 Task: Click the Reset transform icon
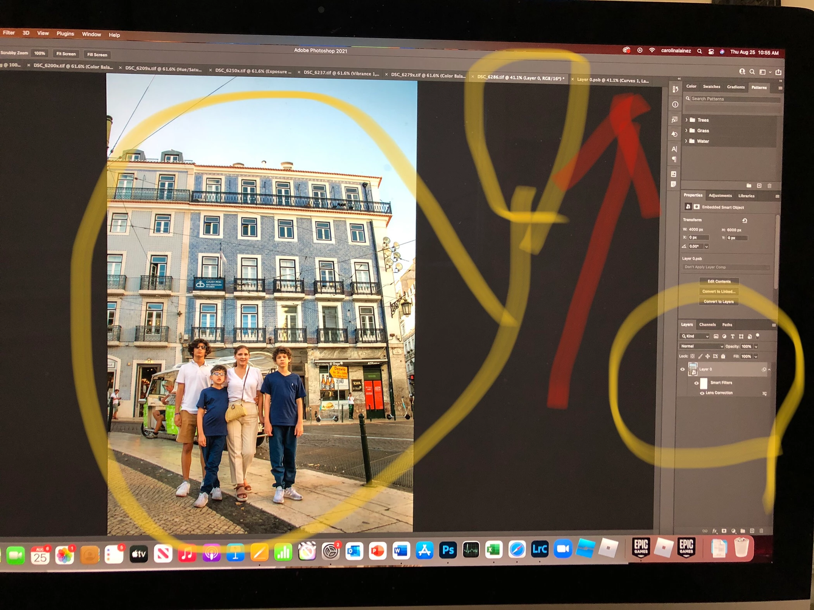click(x=745, y=221)
